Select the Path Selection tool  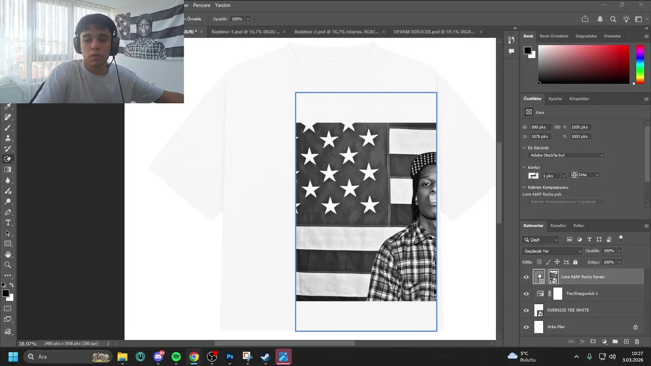(x=8, y=233)
